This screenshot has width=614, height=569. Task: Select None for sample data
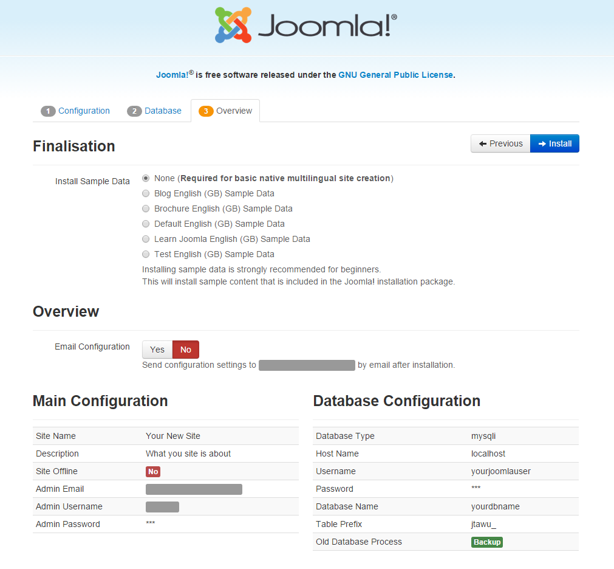pyautogui.click(x=146, y=178)
